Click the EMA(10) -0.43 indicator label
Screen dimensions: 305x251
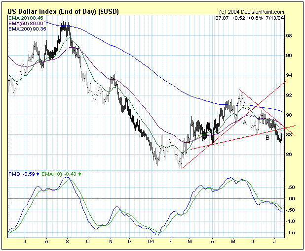pos(60,174)
